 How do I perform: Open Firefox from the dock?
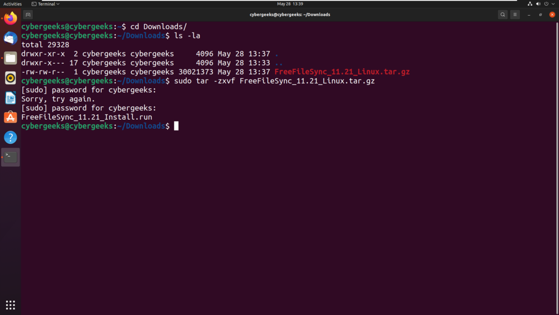point(10,18)
